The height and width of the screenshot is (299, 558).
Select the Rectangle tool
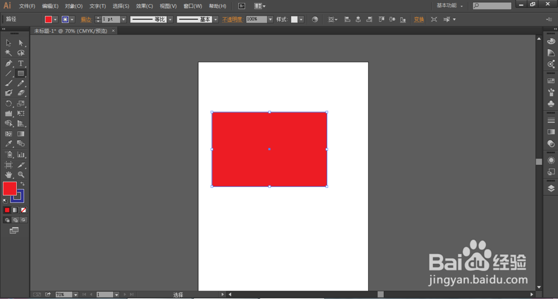click(21, 73)
